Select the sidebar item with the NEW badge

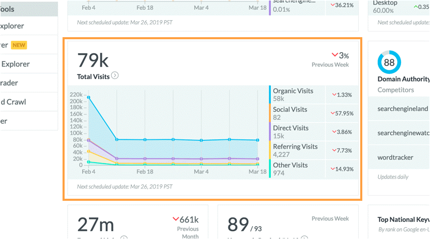point(29,45)
